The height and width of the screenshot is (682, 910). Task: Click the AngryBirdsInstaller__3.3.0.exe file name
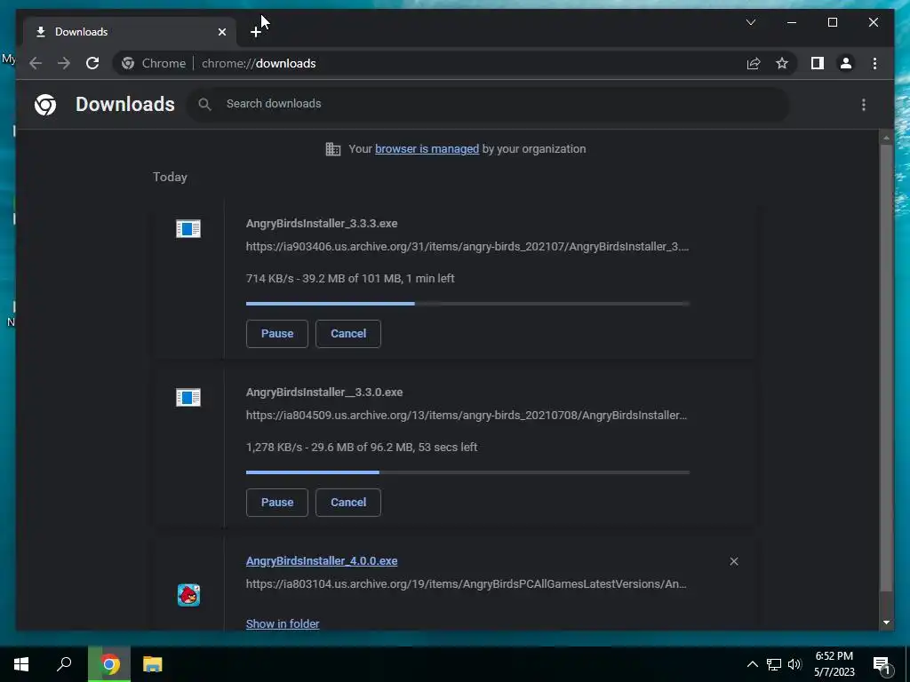tap(324, 392)
